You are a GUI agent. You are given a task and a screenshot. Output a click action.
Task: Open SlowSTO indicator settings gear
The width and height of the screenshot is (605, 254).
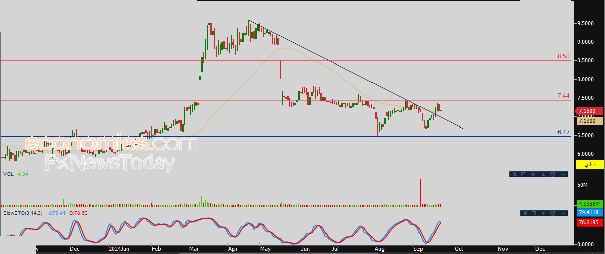(553, 213)
